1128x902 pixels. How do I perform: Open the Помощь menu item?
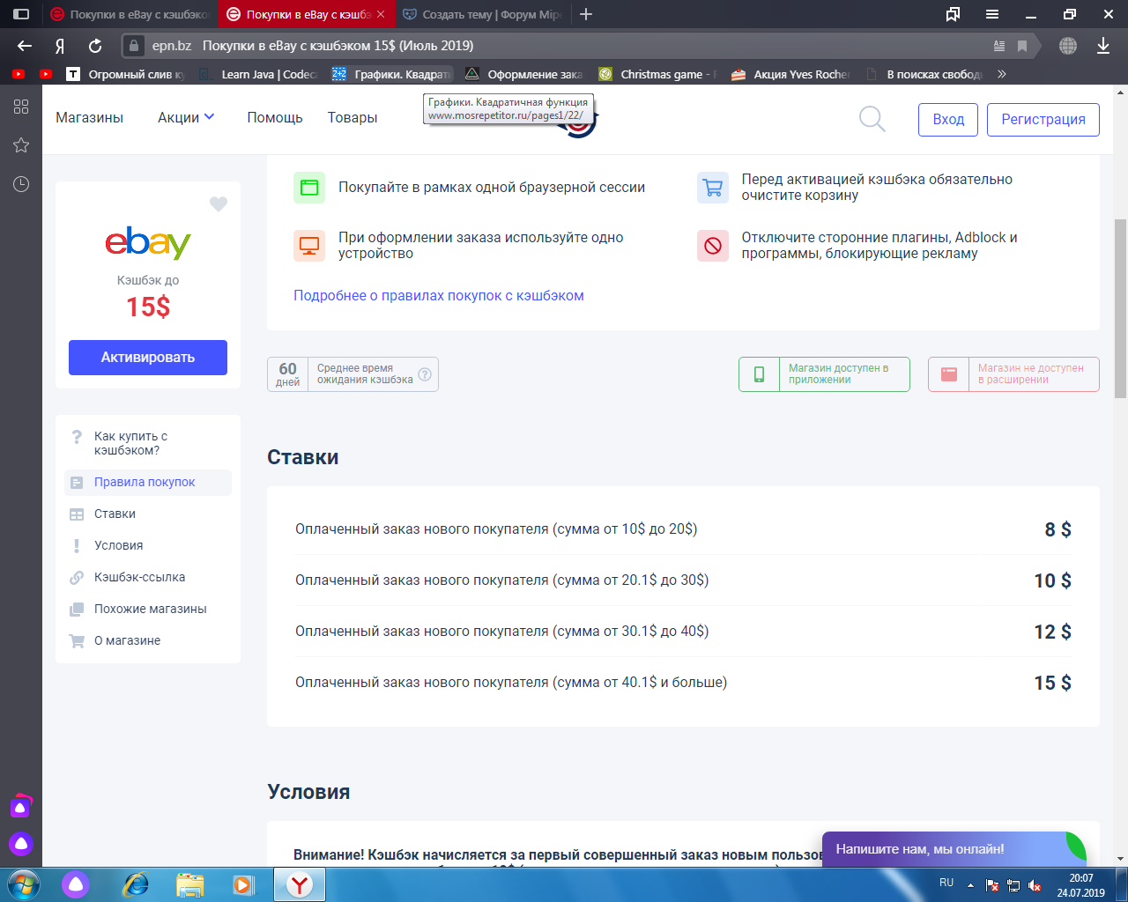pyautogui.click(x=275, y=117)
